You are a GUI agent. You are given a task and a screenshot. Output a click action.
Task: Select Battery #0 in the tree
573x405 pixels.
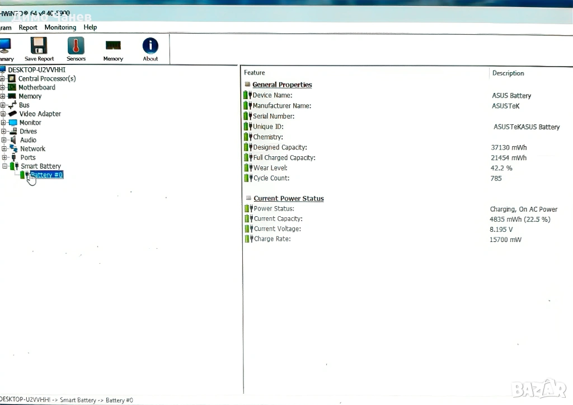46,175
